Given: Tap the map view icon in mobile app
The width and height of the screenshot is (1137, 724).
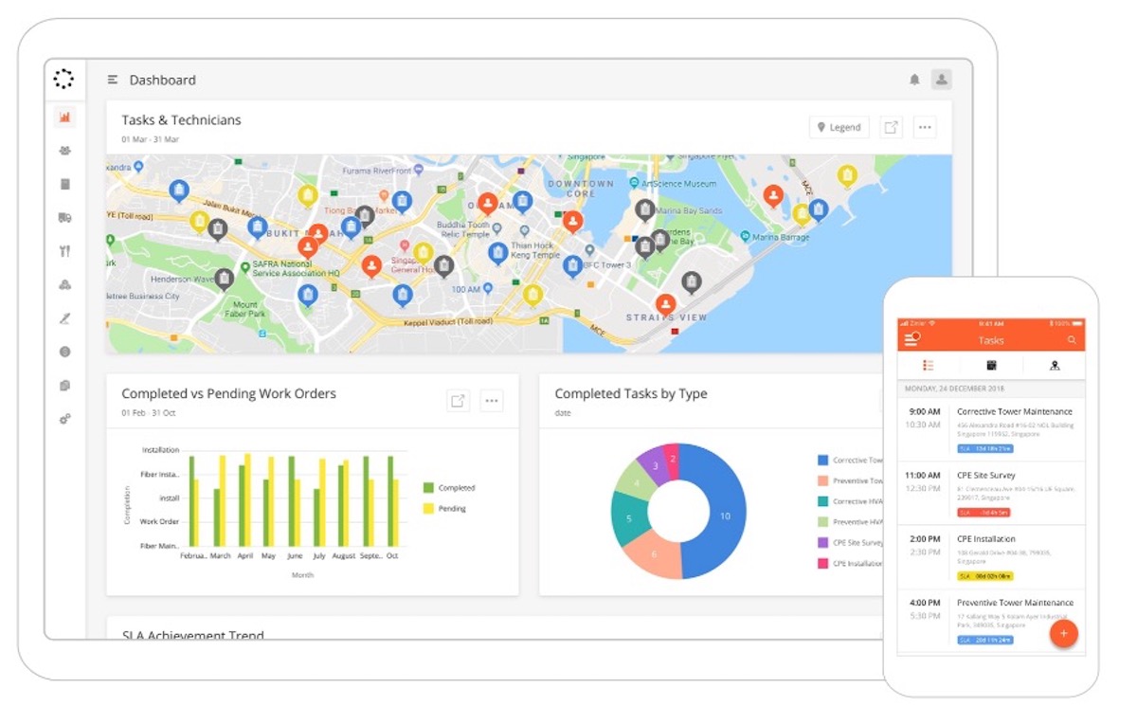Looking at the screenshot, I should 1055,365.
